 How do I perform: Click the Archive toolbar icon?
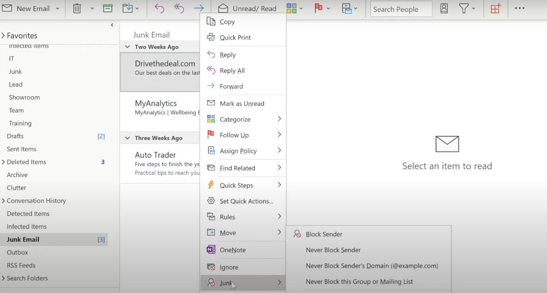pyautogui.click(x=108, y=8)
